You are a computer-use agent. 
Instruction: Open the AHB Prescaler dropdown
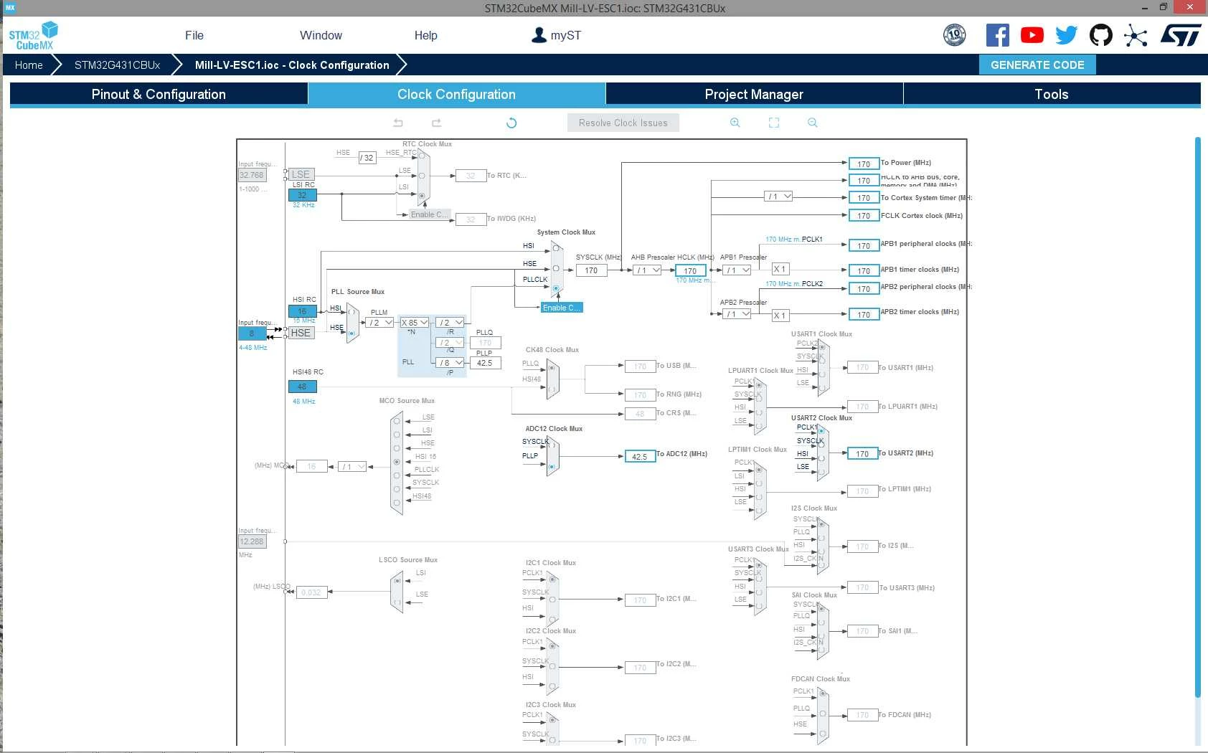(x=648, y=270)
